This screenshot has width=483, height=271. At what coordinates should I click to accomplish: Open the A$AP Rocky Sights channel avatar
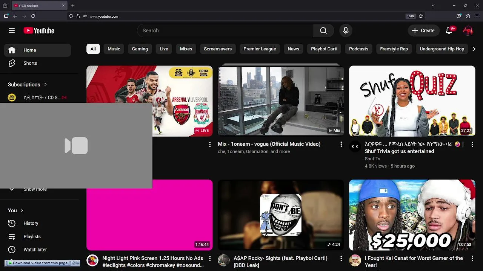coord(224,260)
